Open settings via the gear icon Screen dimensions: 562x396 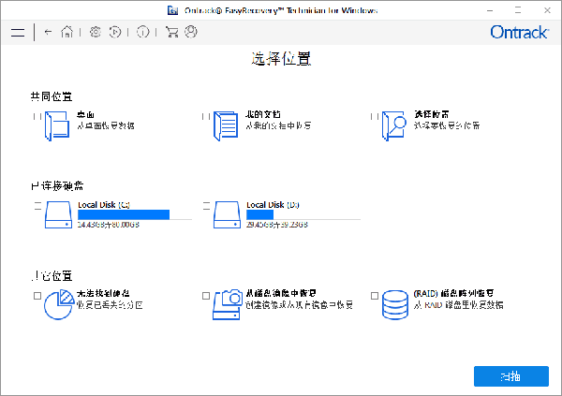pyautogui.click(x=95, y=32)
